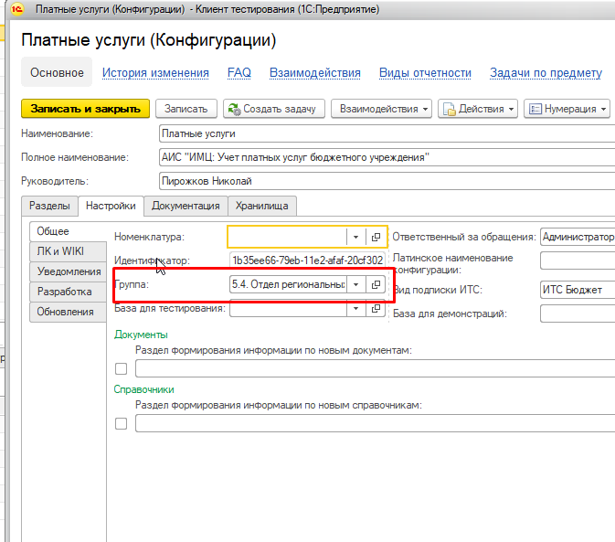Click Создать задачу button with refresh icon

(x=275, y=109)
